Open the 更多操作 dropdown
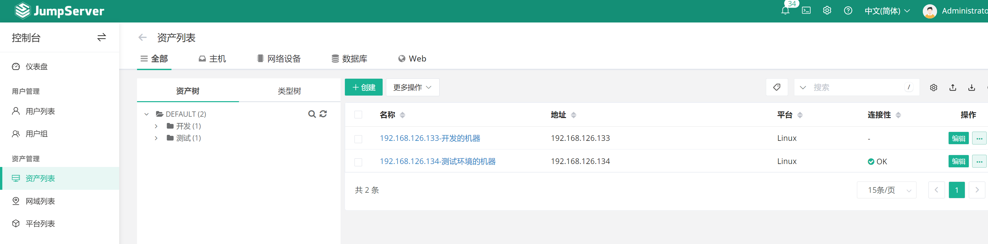The image size is (988, 244). point(412,87)
